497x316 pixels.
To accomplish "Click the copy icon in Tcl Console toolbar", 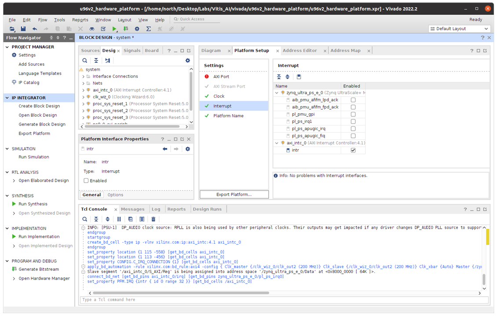I will click(131, 219).
